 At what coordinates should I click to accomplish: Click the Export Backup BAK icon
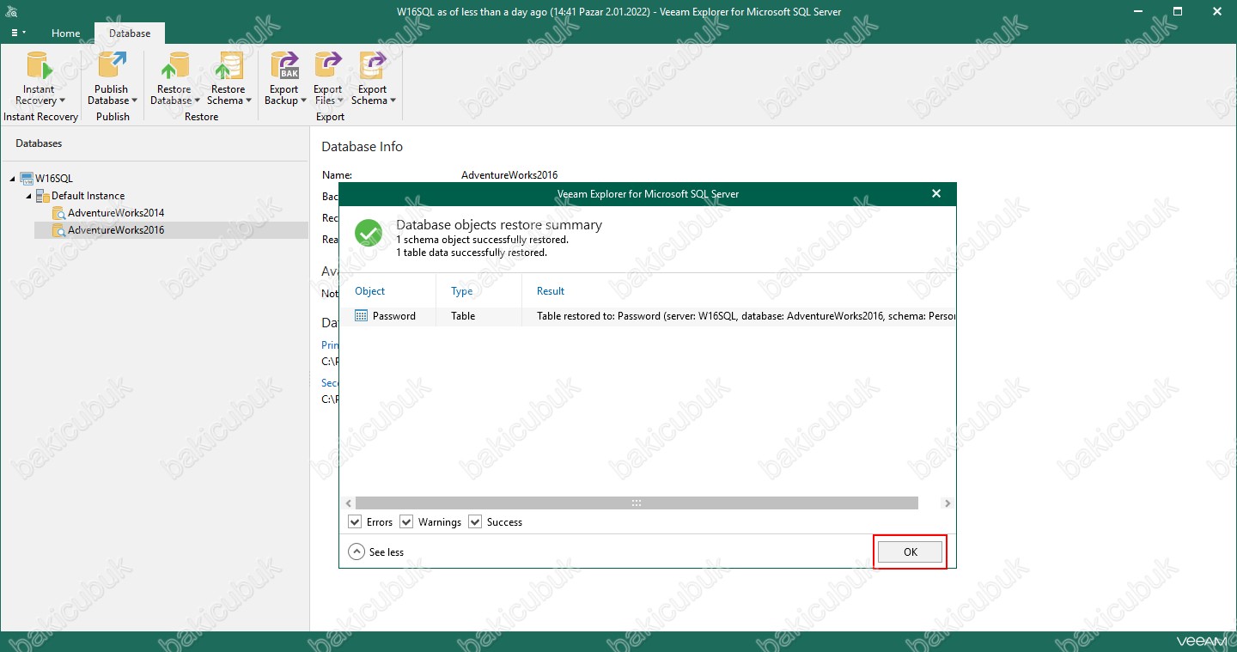pyautogui.click(x=284, y=66)
